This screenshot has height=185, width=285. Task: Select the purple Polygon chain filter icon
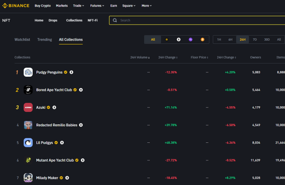191,40
